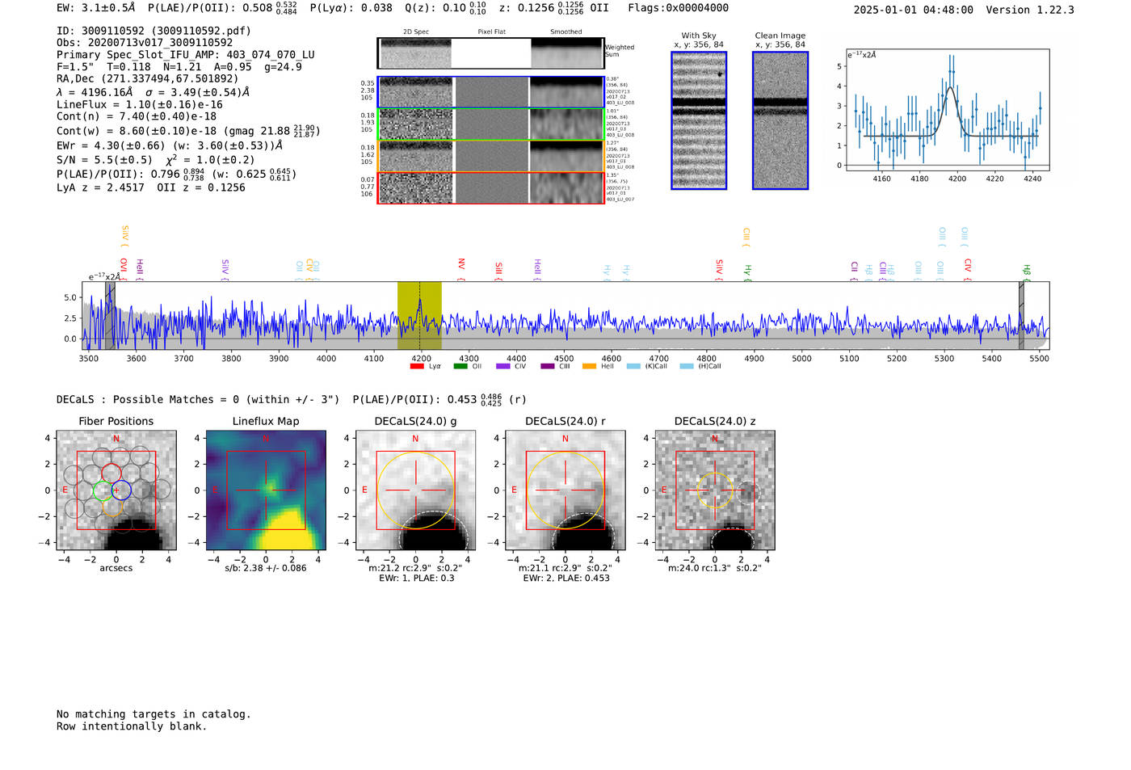The width and height of the screenshot is (1131, 770).
Task: Open the Clean Image cutout
Action: pyautogui.click(x=780, y=120)
